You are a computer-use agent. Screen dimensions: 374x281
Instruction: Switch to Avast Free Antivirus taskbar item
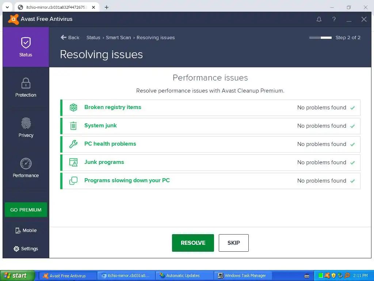[68, 276]
